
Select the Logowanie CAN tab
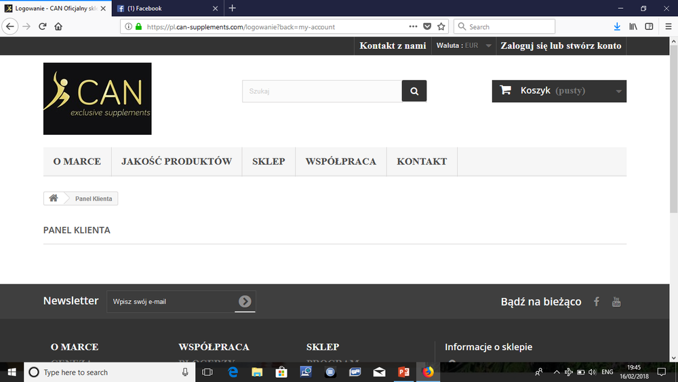pyautogui.click(x=56, y=8)
